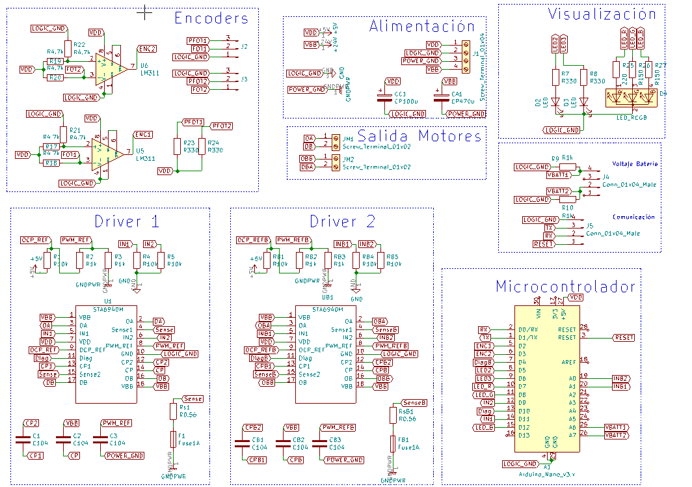The image size is (692, 487).
Task: Click the Voltaje Bateria annotation text
Action: (635, 164)
